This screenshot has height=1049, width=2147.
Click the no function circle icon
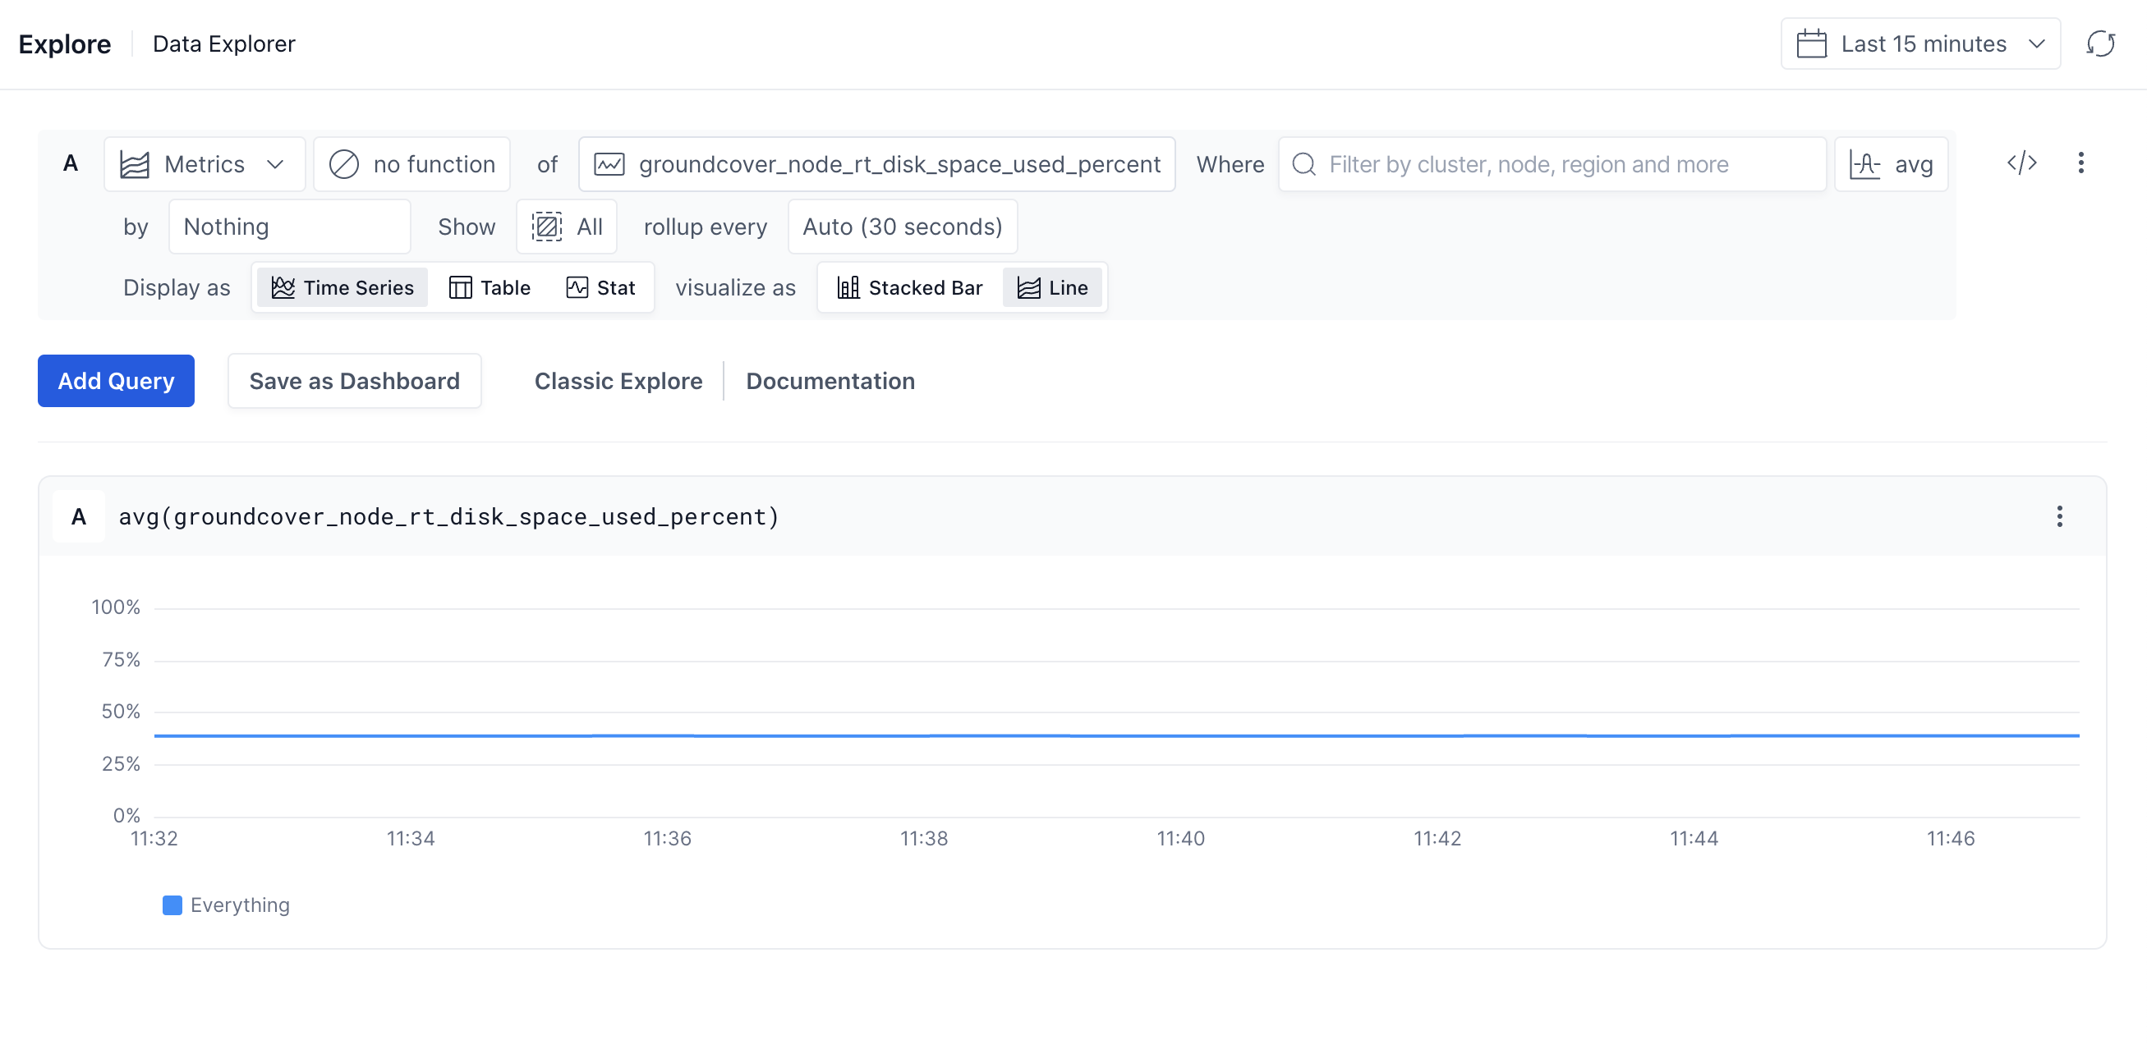point(343,164)
